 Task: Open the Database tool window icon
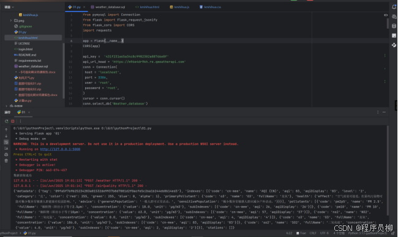coord(394,26)
